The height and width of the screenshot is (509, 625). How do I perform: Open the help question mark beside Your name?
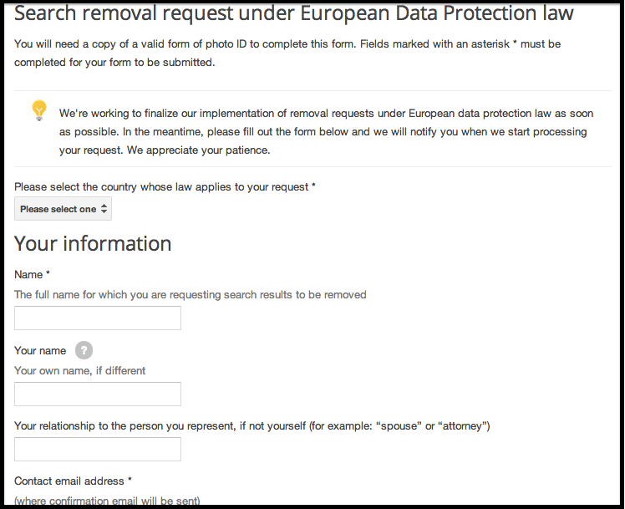tap(84, 350)
